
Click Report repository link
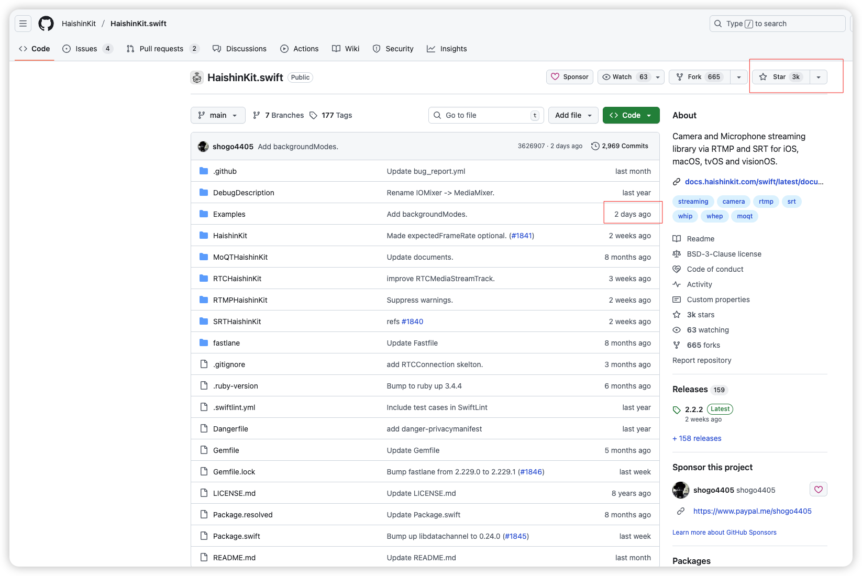pos(702,360)
